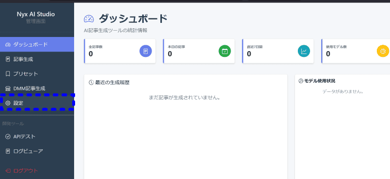
Task: Click the gear icon beside 設定
Action: (8, 103)
